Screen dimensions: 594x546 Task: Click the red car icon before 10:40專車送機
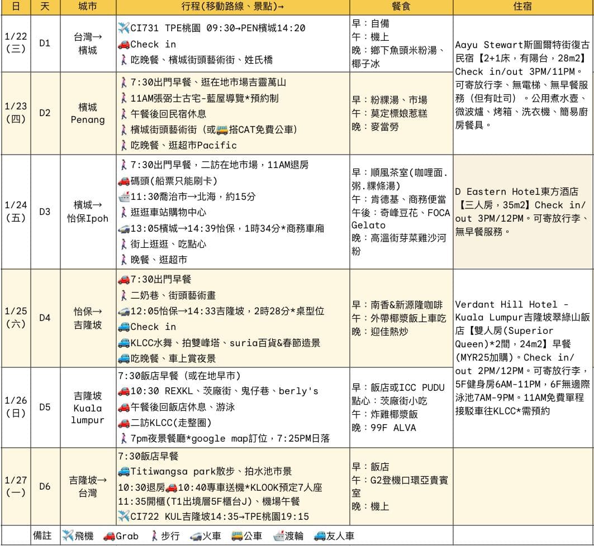172,487
